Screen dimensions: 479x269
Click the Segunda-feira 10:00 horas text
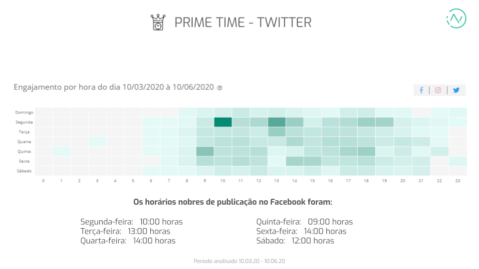pyautogui.click(x=131, y=222)
